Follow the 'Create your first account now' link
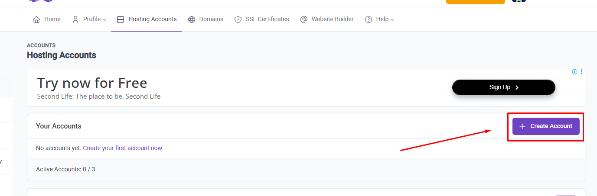This screenshot has height=196, width=597. [x=123, y=148]
